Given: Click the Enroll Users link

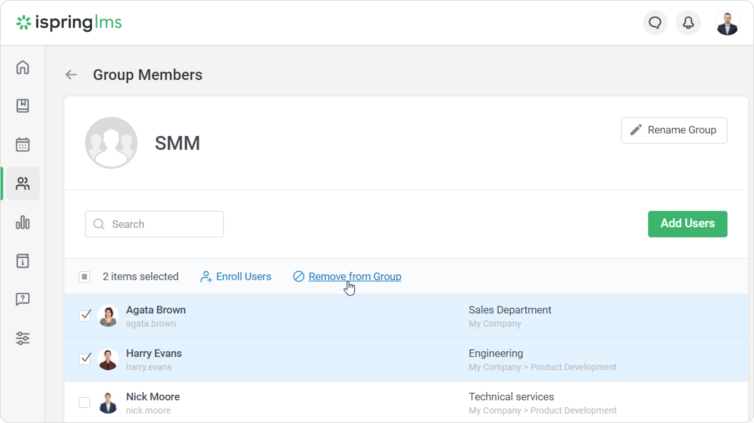Looking at the screenshot, I should (x=243, y=276).
